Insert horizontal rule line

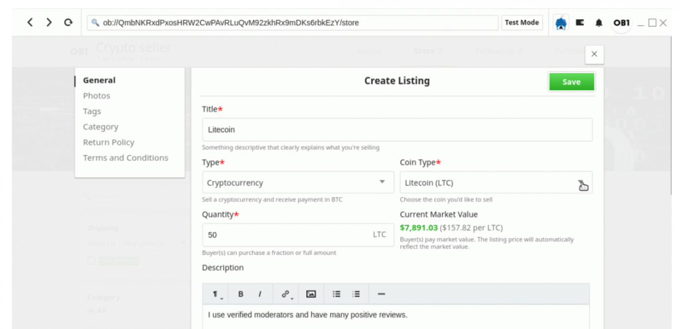coord(381,294)
